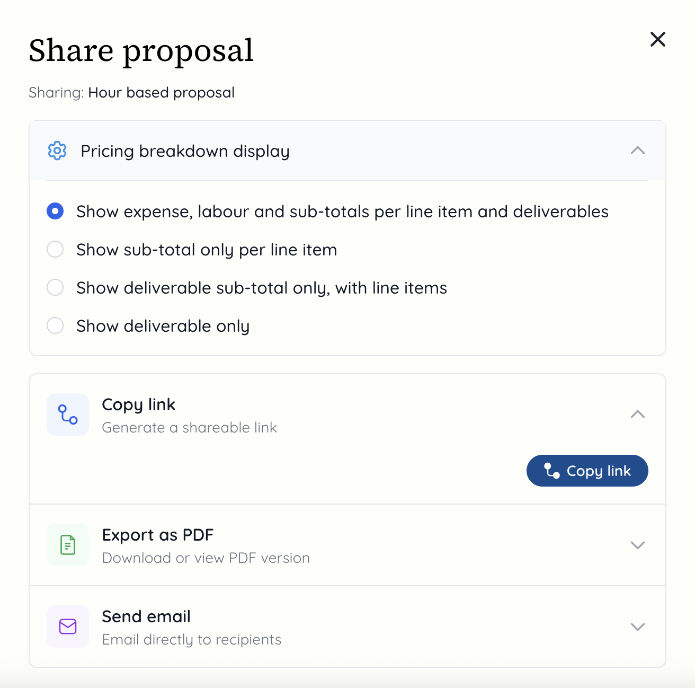Click the purple envelope icon for Send email

pyautogui.click(x=67, y=627)
